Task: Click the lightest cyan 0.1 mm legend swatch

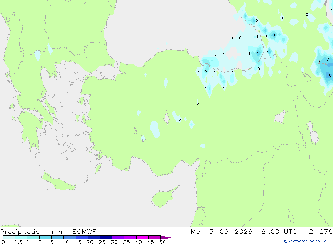Action: (9, 237)
